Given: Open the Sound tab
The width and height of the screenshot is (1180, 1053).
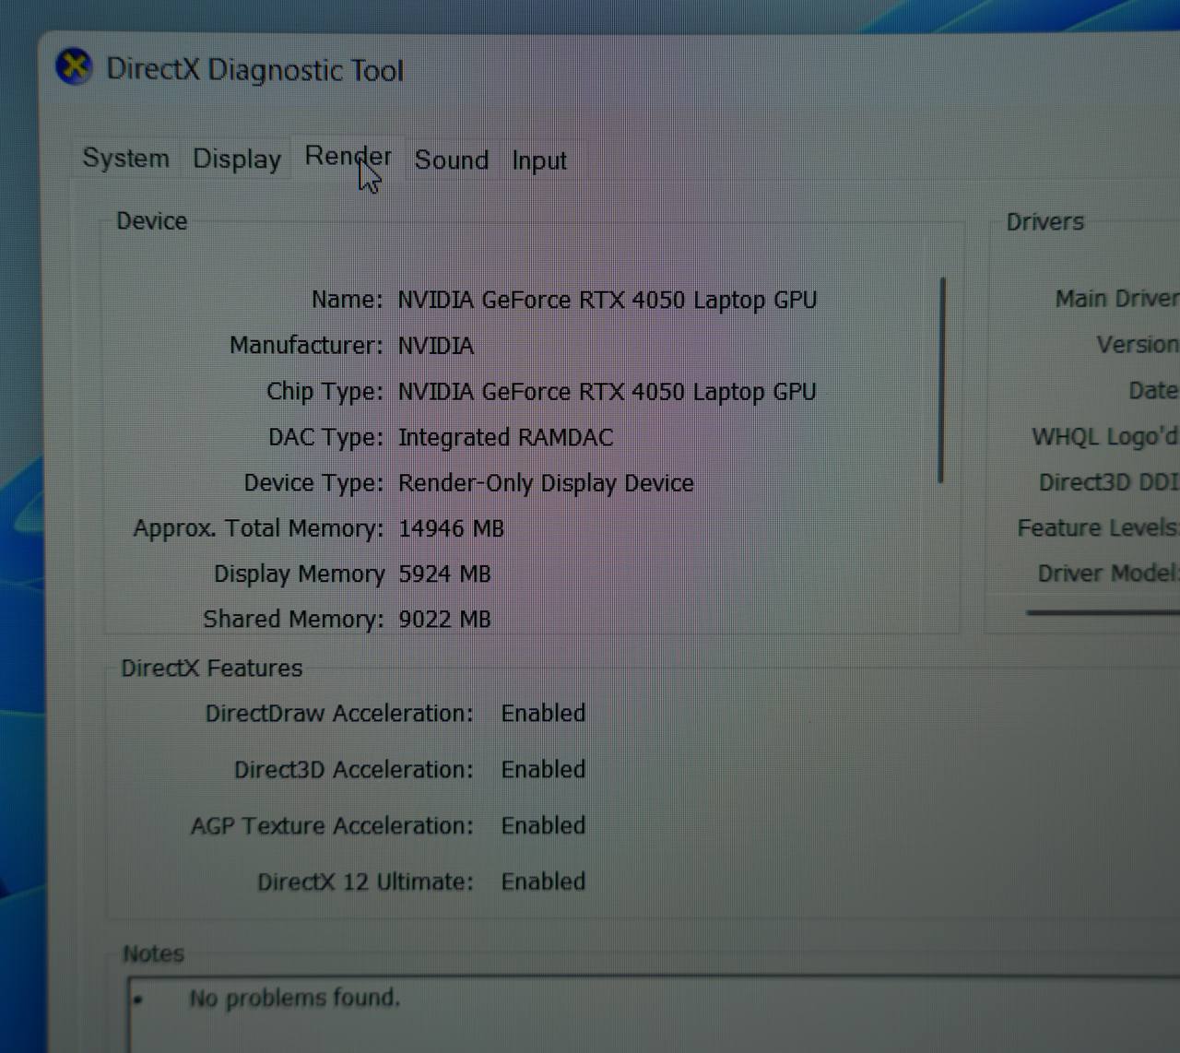Looking at the screenshot, I should [451, 160].
